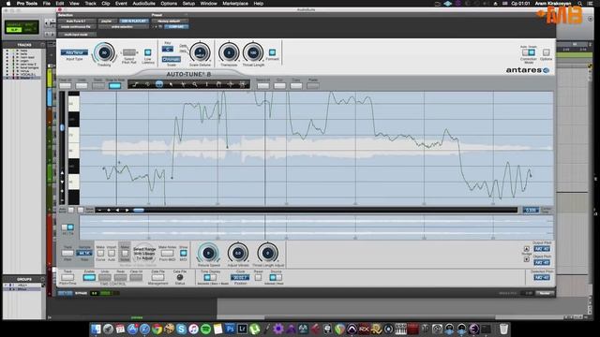Select the Line tool in Auto-Tune toolbar
Screen dimensions: 600x337
[135, 84]
